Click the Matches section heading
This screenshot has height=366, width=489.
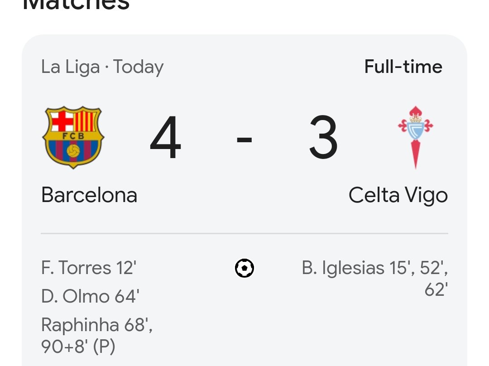coord(76,5)
